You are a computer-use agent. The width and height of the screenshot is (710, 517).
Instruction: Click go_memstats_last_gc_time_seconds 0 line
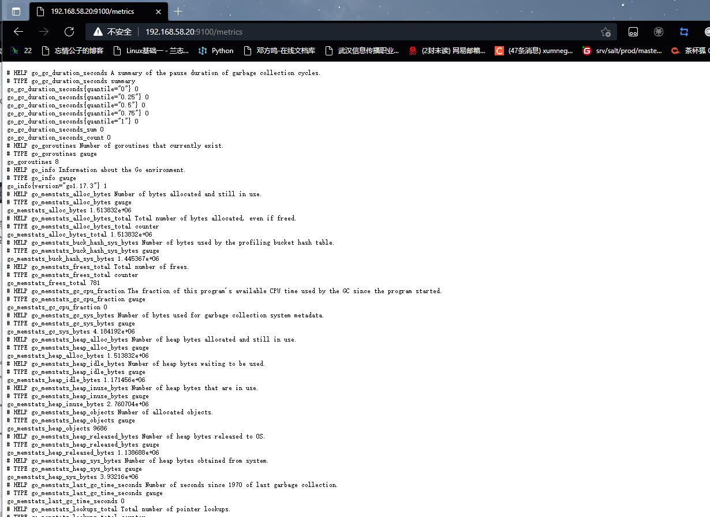tap(66, 501)
